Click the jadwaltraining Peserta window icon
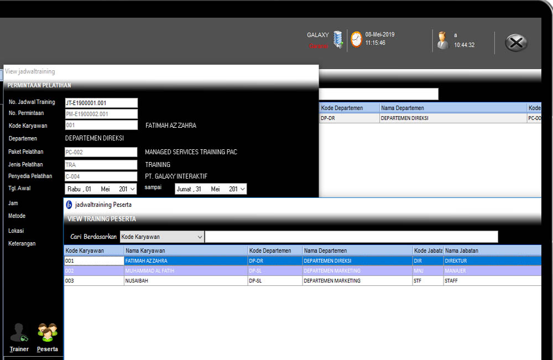Screen dimensions: 553x360 (69, 205)
